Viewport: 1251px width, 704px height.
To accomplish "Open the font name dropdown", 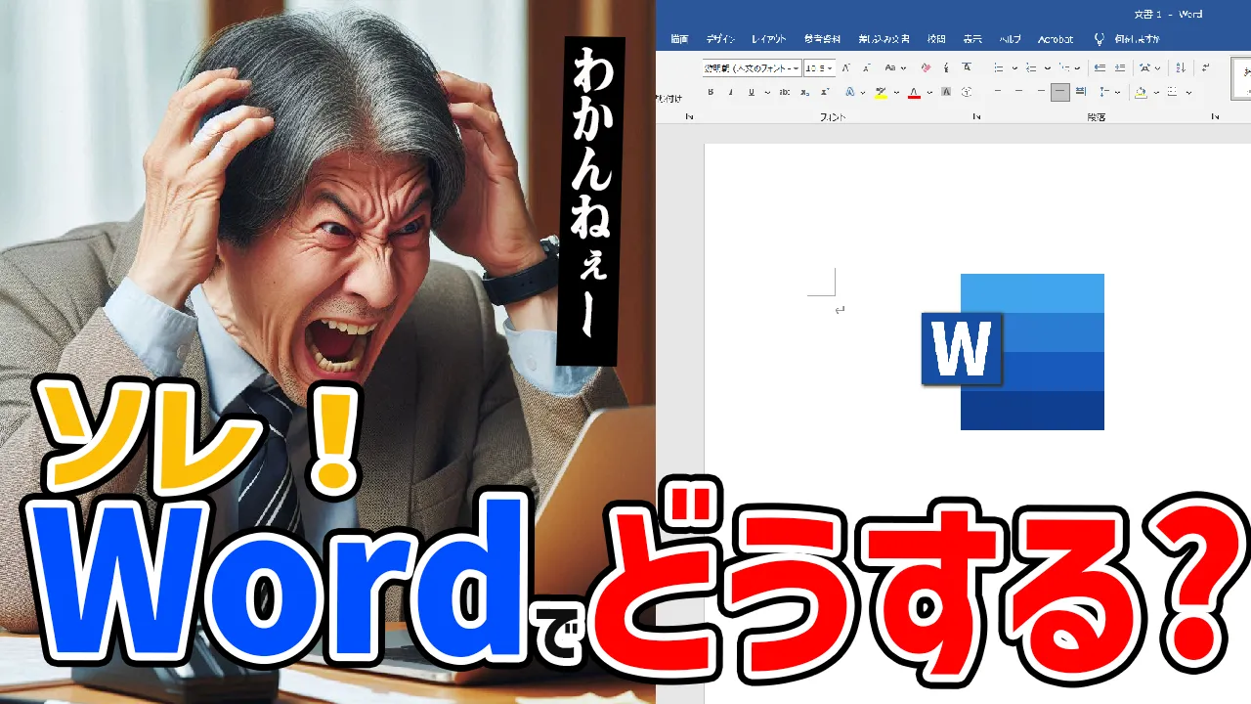I will (796, 67).
